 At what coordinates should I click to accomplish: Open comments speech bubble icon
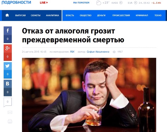coord(8,102)
